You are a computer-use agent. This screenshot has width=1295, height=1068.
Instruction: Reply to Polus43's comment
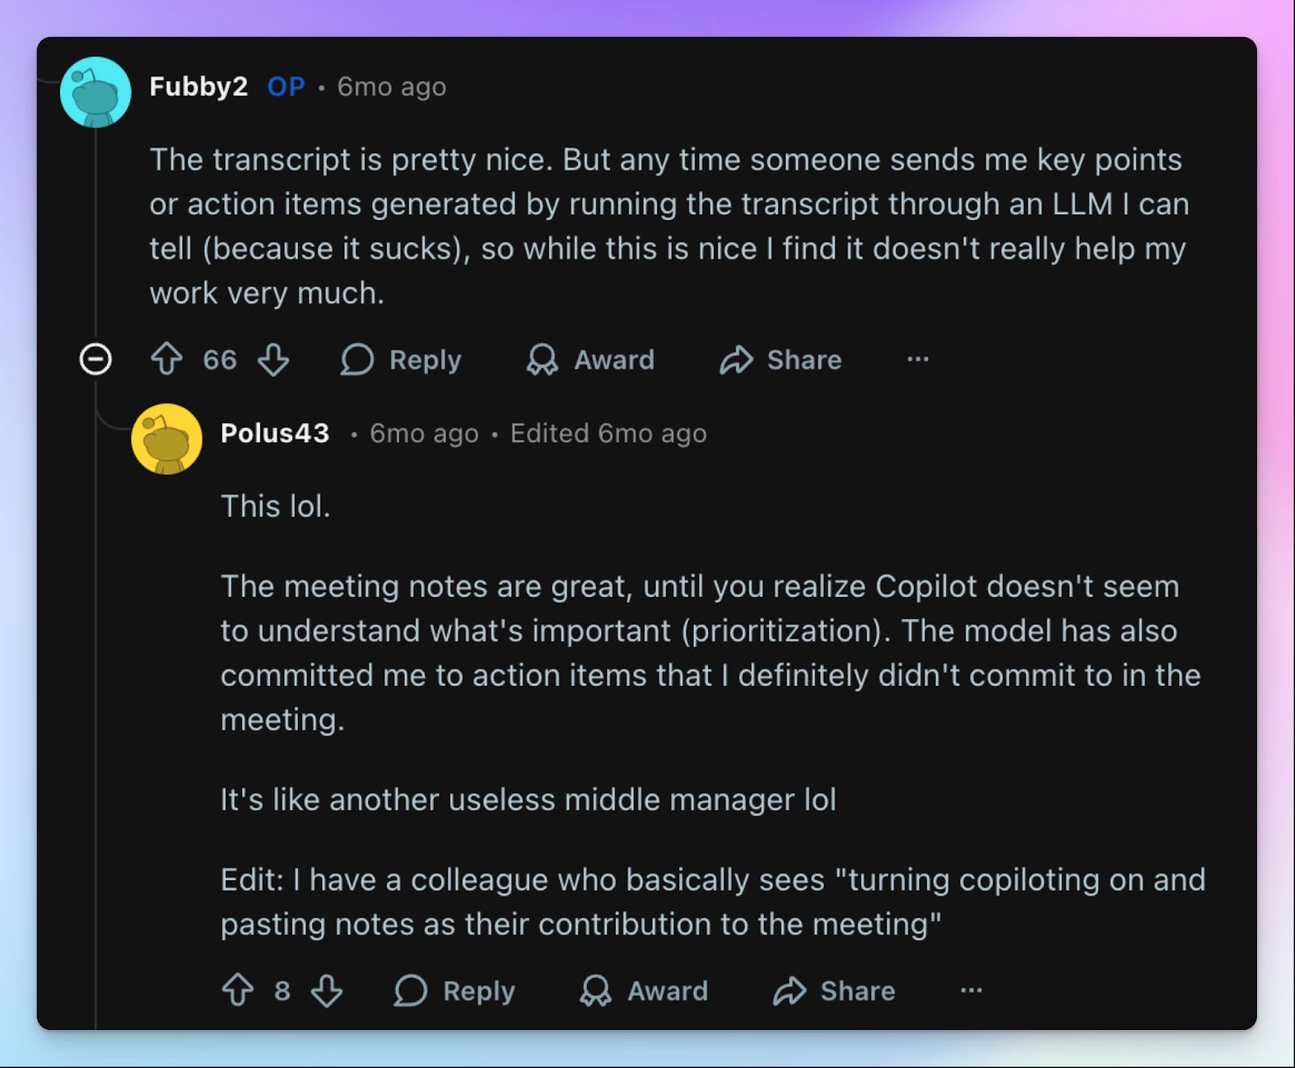[x=455, y=990]
